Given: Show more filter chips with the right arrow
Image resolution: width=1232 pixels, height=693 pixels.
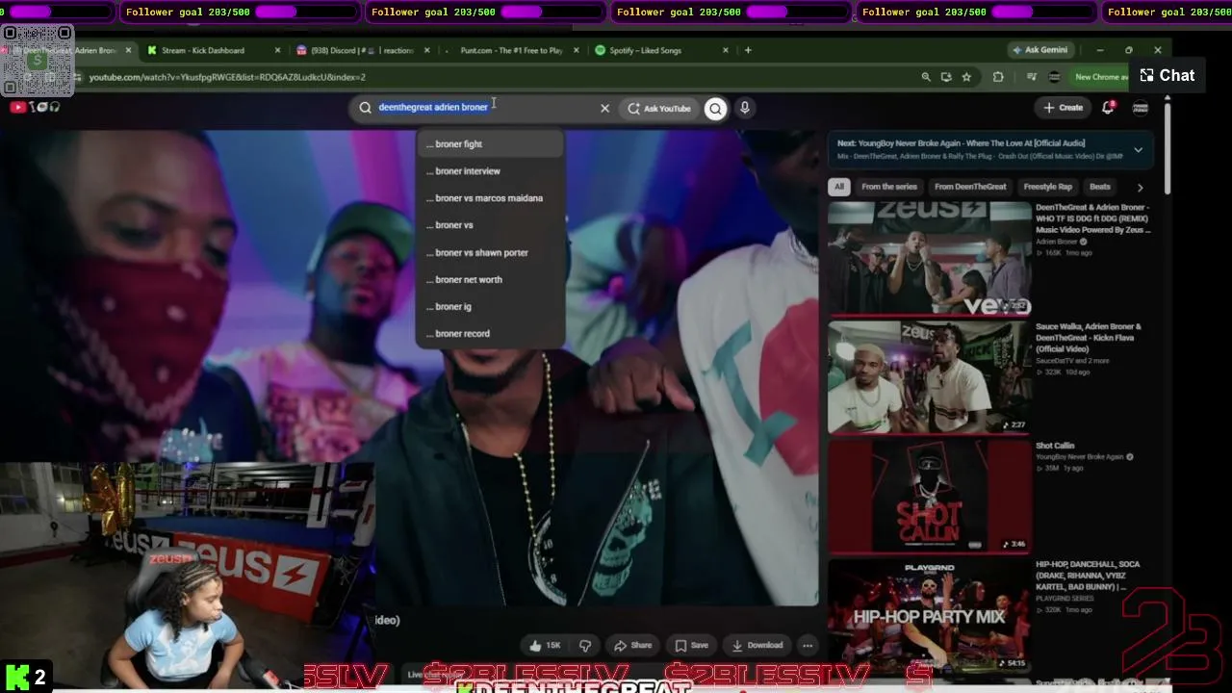Looking at the screenshot, I should pyautogui.click(x=1141, y=188).
